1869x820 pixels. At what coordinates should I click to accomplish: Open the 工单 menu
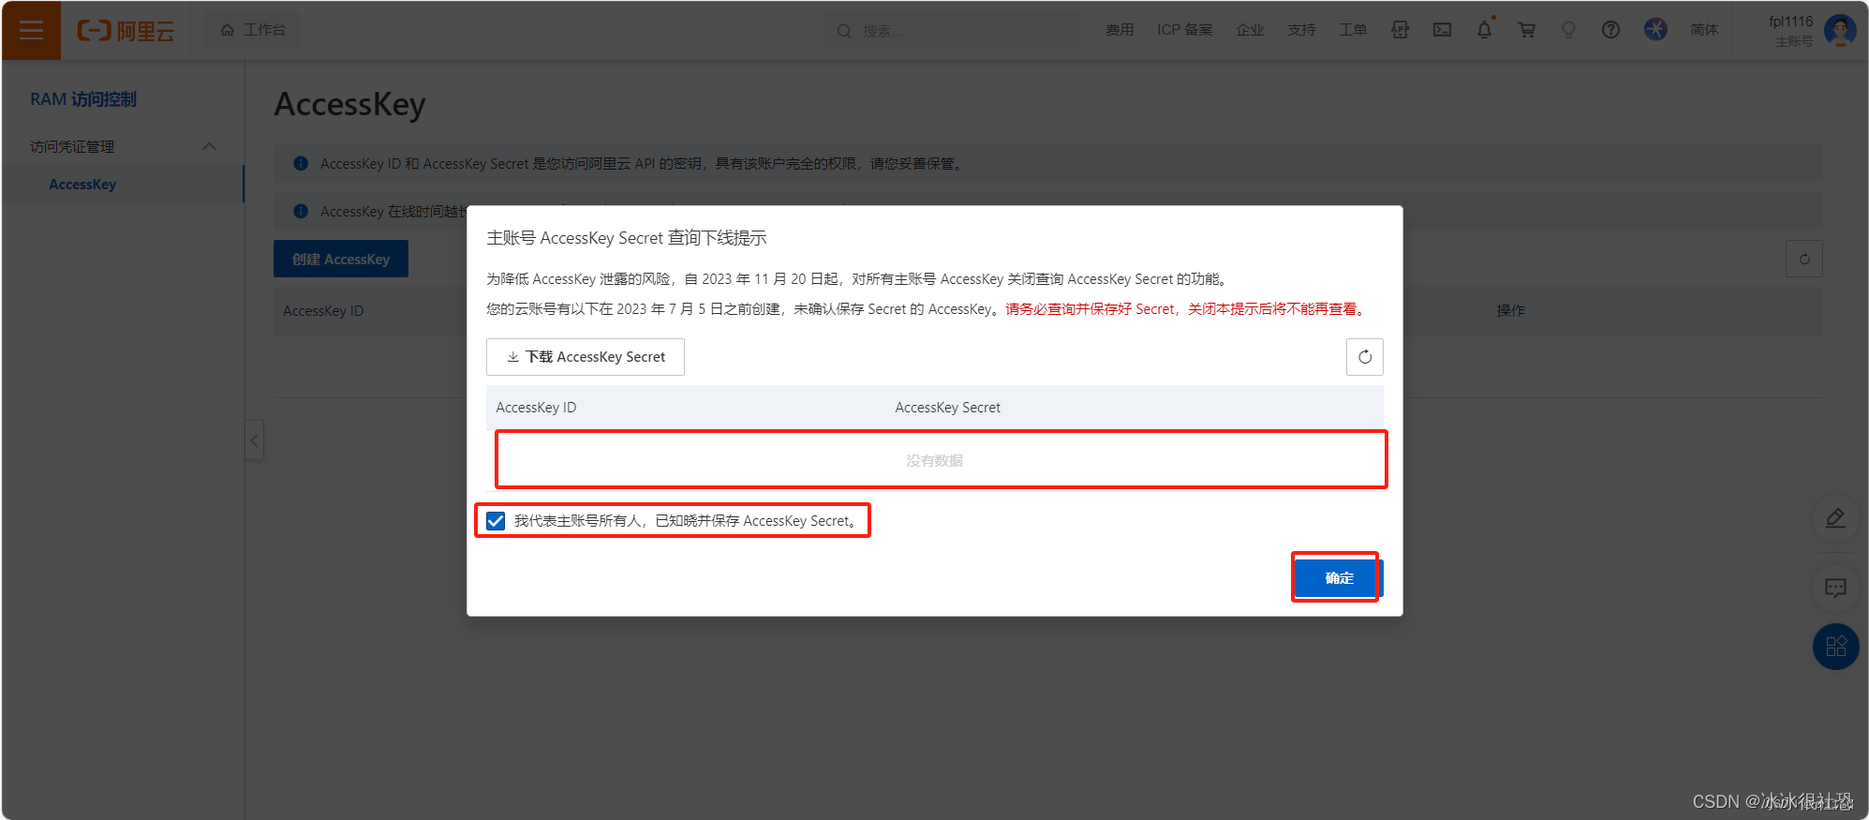[x=1353, y=30]
